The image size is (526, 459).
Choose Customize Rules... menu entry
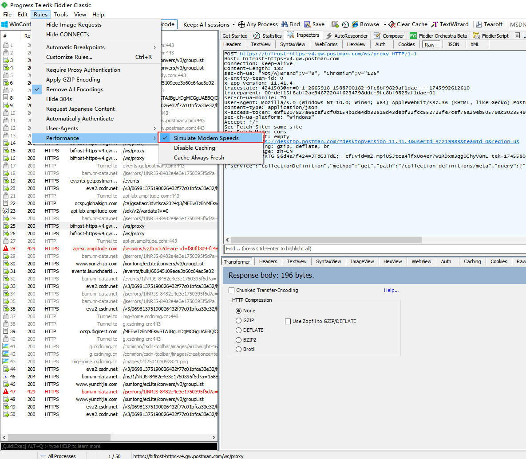95,57
